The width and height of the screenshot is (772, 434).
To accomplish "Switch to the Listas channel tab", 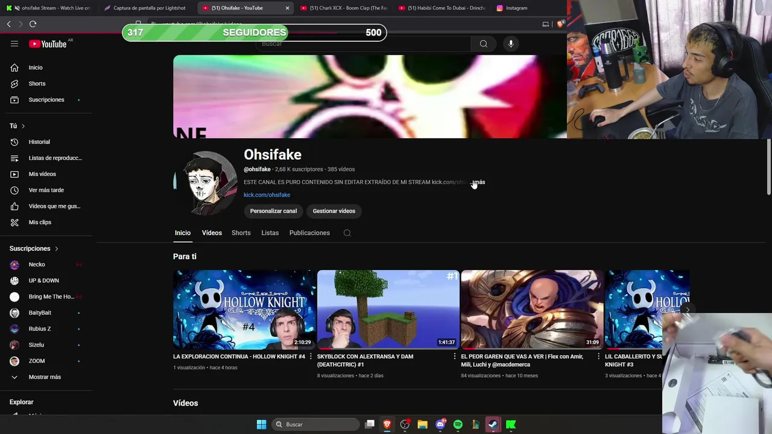I will [x=270, y=233].
